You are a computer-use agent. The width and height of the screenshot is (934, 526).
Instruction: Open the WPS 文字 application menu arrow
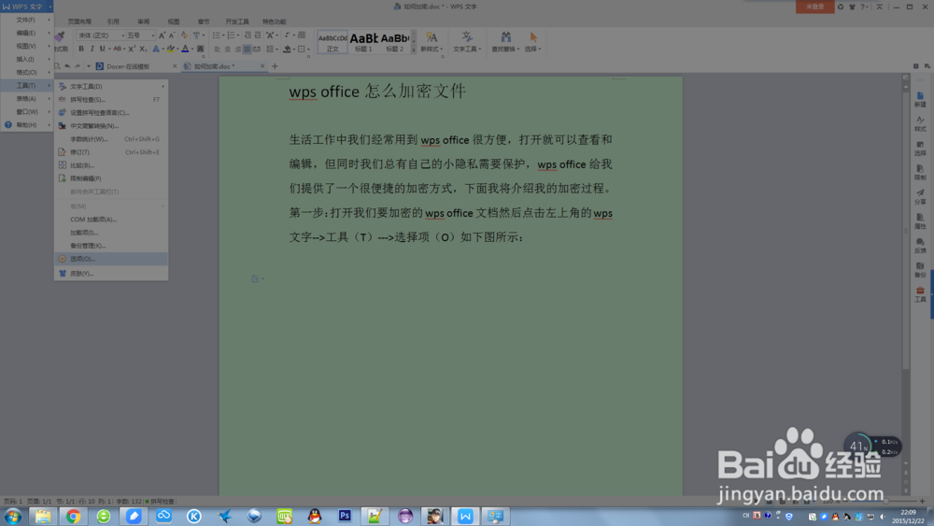tap(50, 7)
